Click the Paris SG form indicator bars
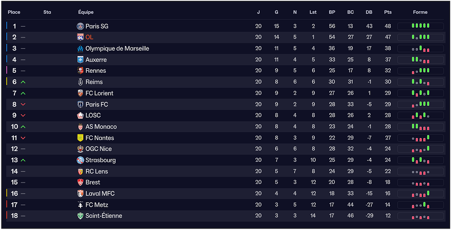The image size is (451, 230). 420,26
